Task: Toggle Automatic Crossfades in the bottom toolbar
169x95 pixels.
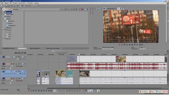Action: tap(92, 91)
